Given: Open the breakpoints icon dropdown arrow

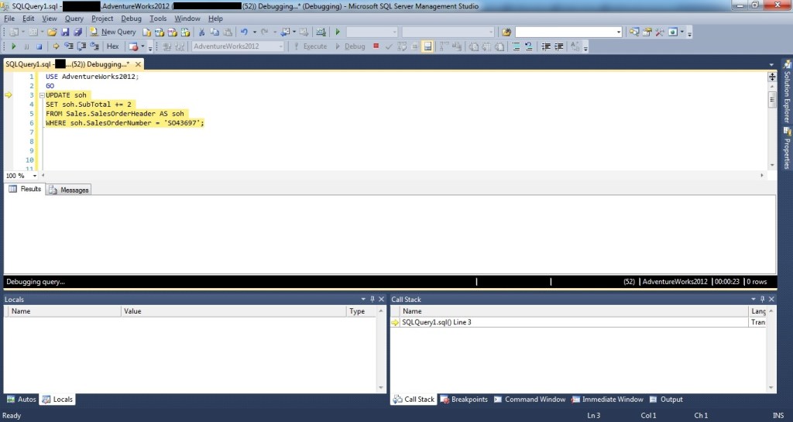Looking at the screenshot, I should [x=142, y=46].
